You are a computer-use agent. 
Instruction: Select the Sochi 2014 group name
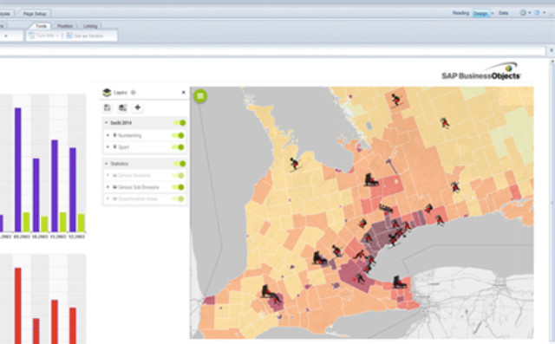tap(121, 123)
